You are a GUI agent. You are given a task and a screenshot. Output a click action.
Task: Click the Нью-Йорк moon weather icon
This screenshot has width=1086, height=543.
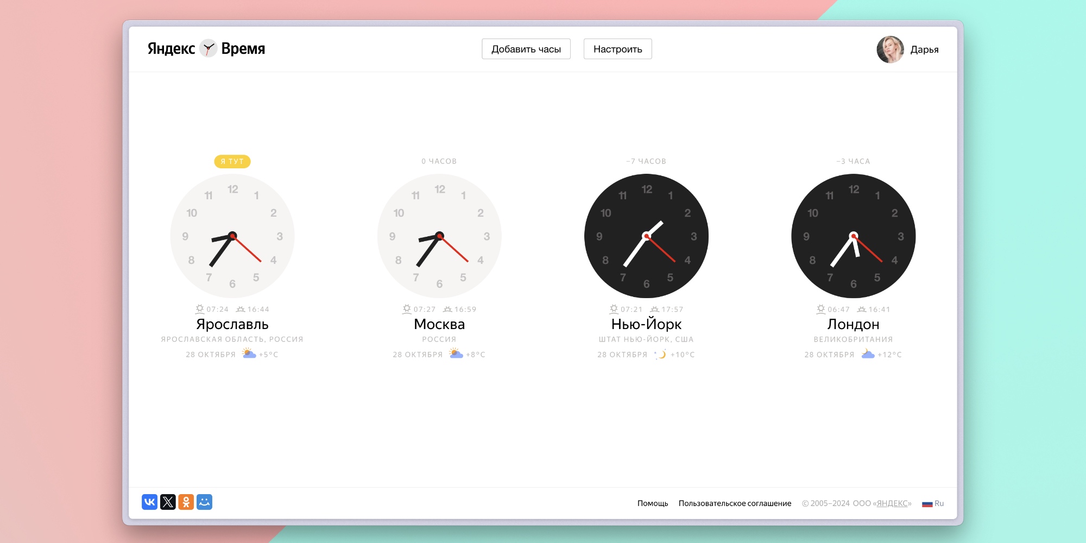660,354
